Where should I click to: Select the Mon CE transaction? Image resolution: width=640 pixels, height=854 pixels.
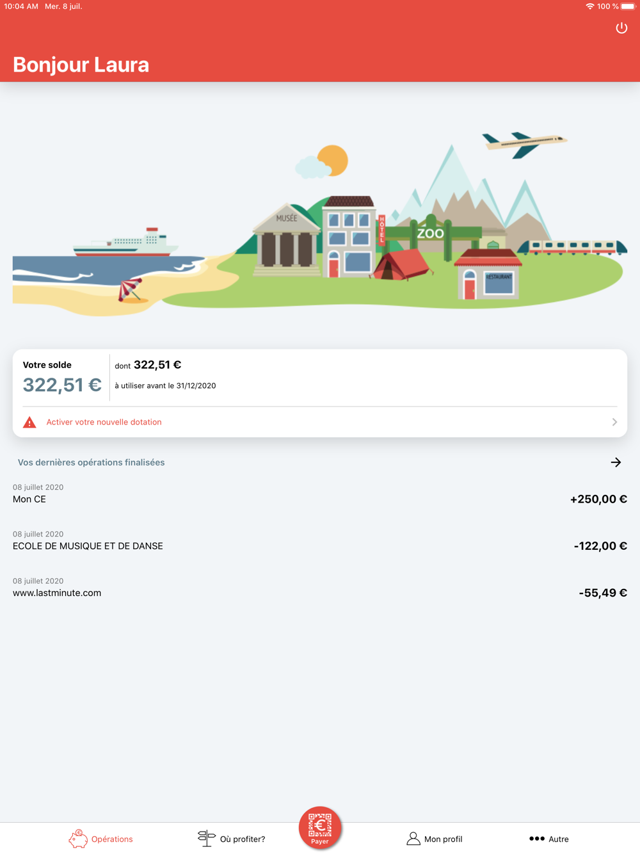coord(29,499)
